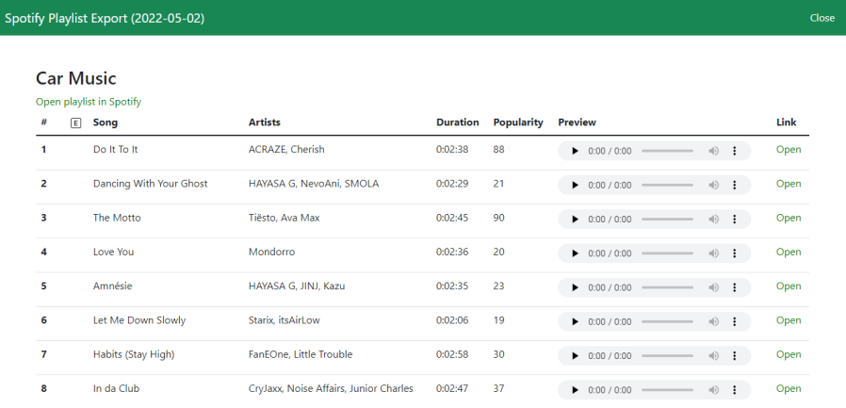Image resolution: width=846 pixels, height=408 pixels.
Task: Mute the Do It To It player
Action: (714, 151)
